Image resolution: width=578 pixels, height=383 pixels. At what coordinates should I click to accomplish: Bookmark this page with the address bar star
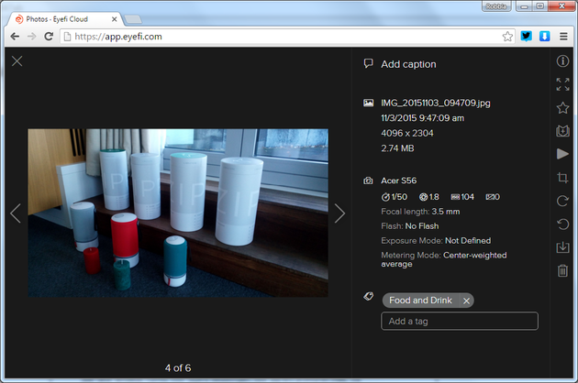tap(507, 37)
